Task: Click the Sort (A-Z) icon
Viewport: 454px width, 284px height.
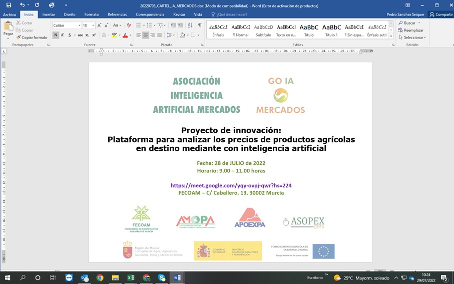Action: 190,26
